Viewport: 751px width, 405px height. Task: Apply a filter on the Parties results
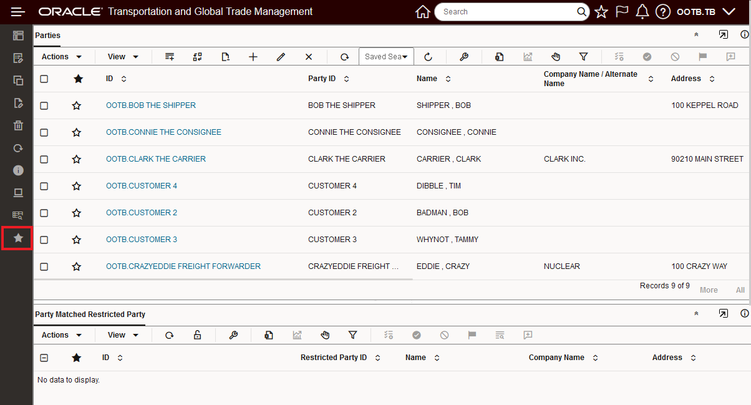pos(584,56)
